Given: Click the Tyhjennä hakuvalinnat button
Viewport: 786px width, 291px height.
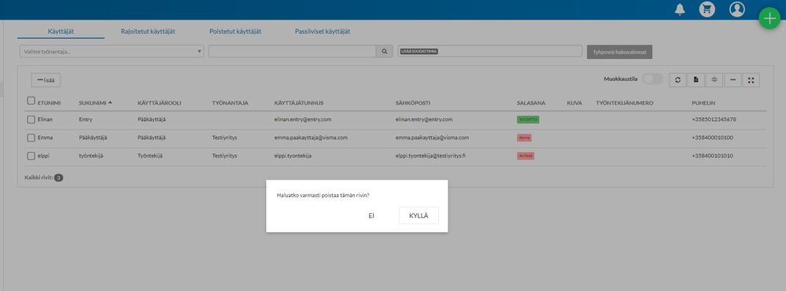Looking at the screenshot, I should [x=619, y=52].
